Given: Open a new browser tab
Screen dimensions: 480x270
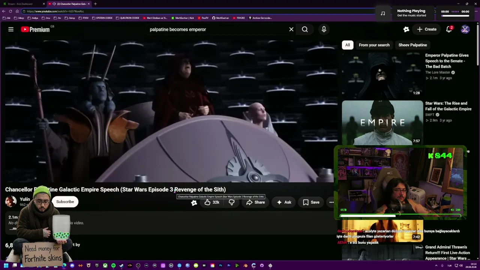Looking at the screenshot, I should (95, 4).
